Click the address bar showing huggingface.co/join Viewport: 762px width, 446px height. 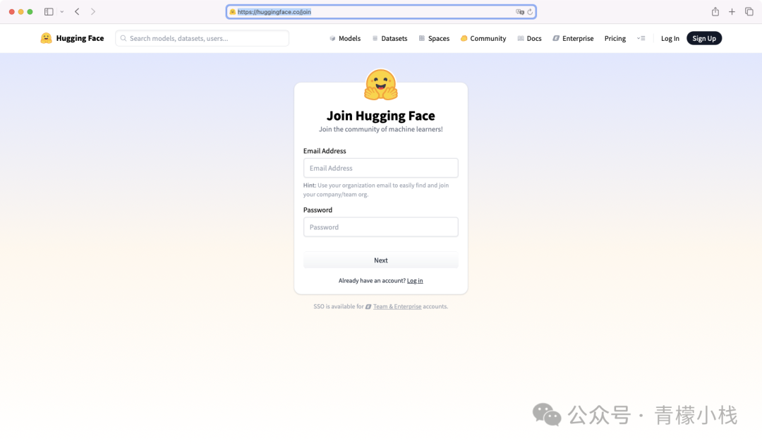coord(381,12)
